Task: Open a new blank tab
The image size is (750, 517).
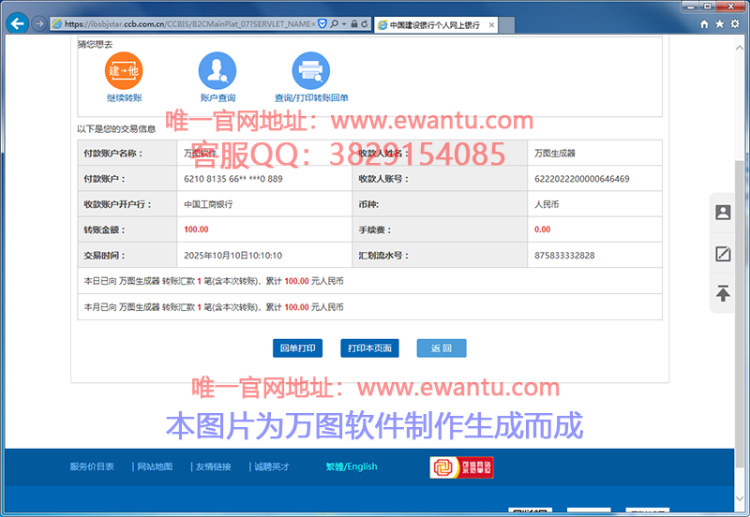Action: point(506,25)
